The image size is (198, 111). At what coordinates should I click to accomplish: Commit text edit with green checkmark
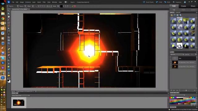[x=72, y=6]
